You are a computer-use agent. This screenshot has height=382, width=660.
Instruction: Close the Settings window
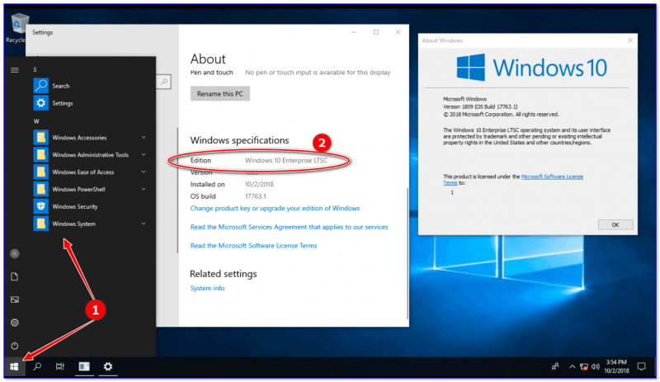pyautogui.click(x=398, y=32)
